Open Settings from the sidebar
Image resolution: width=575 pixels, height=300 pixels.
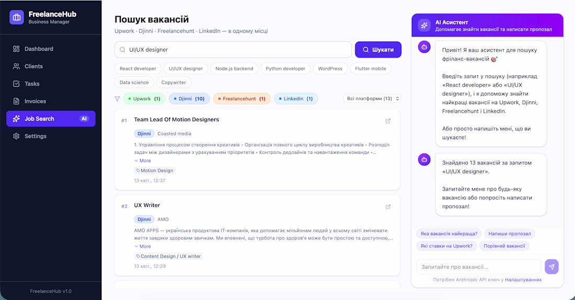coord(51,136)
